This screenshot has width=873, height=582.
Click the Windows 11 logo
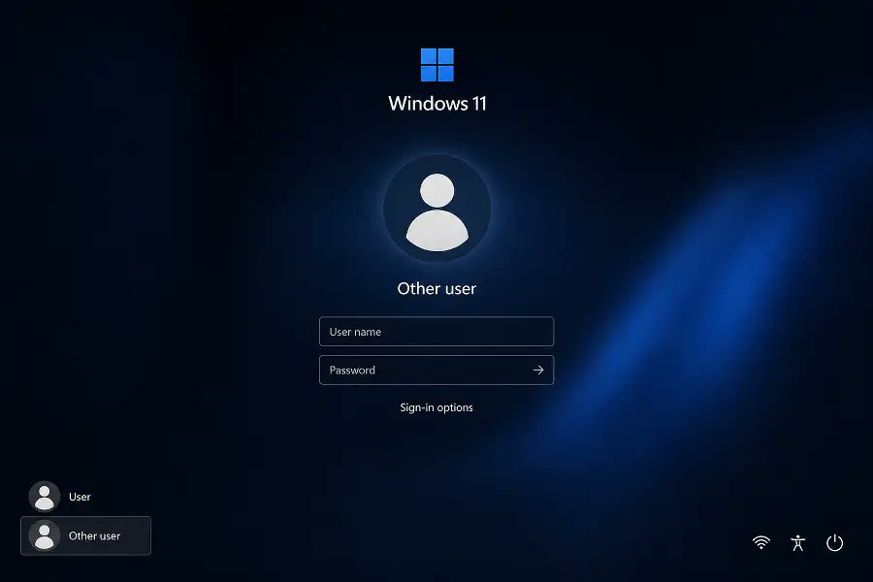437,65
